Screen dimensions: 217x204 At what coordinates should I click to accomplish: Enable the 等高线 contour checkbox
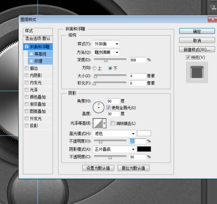pyautogui.click(x=31, y=54)
